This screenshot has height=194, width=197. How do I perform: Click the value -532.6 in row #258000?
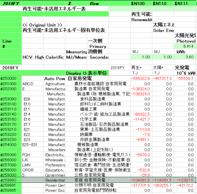click(x=141, y=170)
